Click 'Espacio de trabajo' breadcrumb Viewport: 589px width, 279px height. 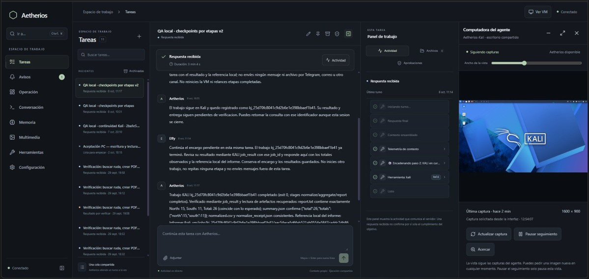[98, 12]
